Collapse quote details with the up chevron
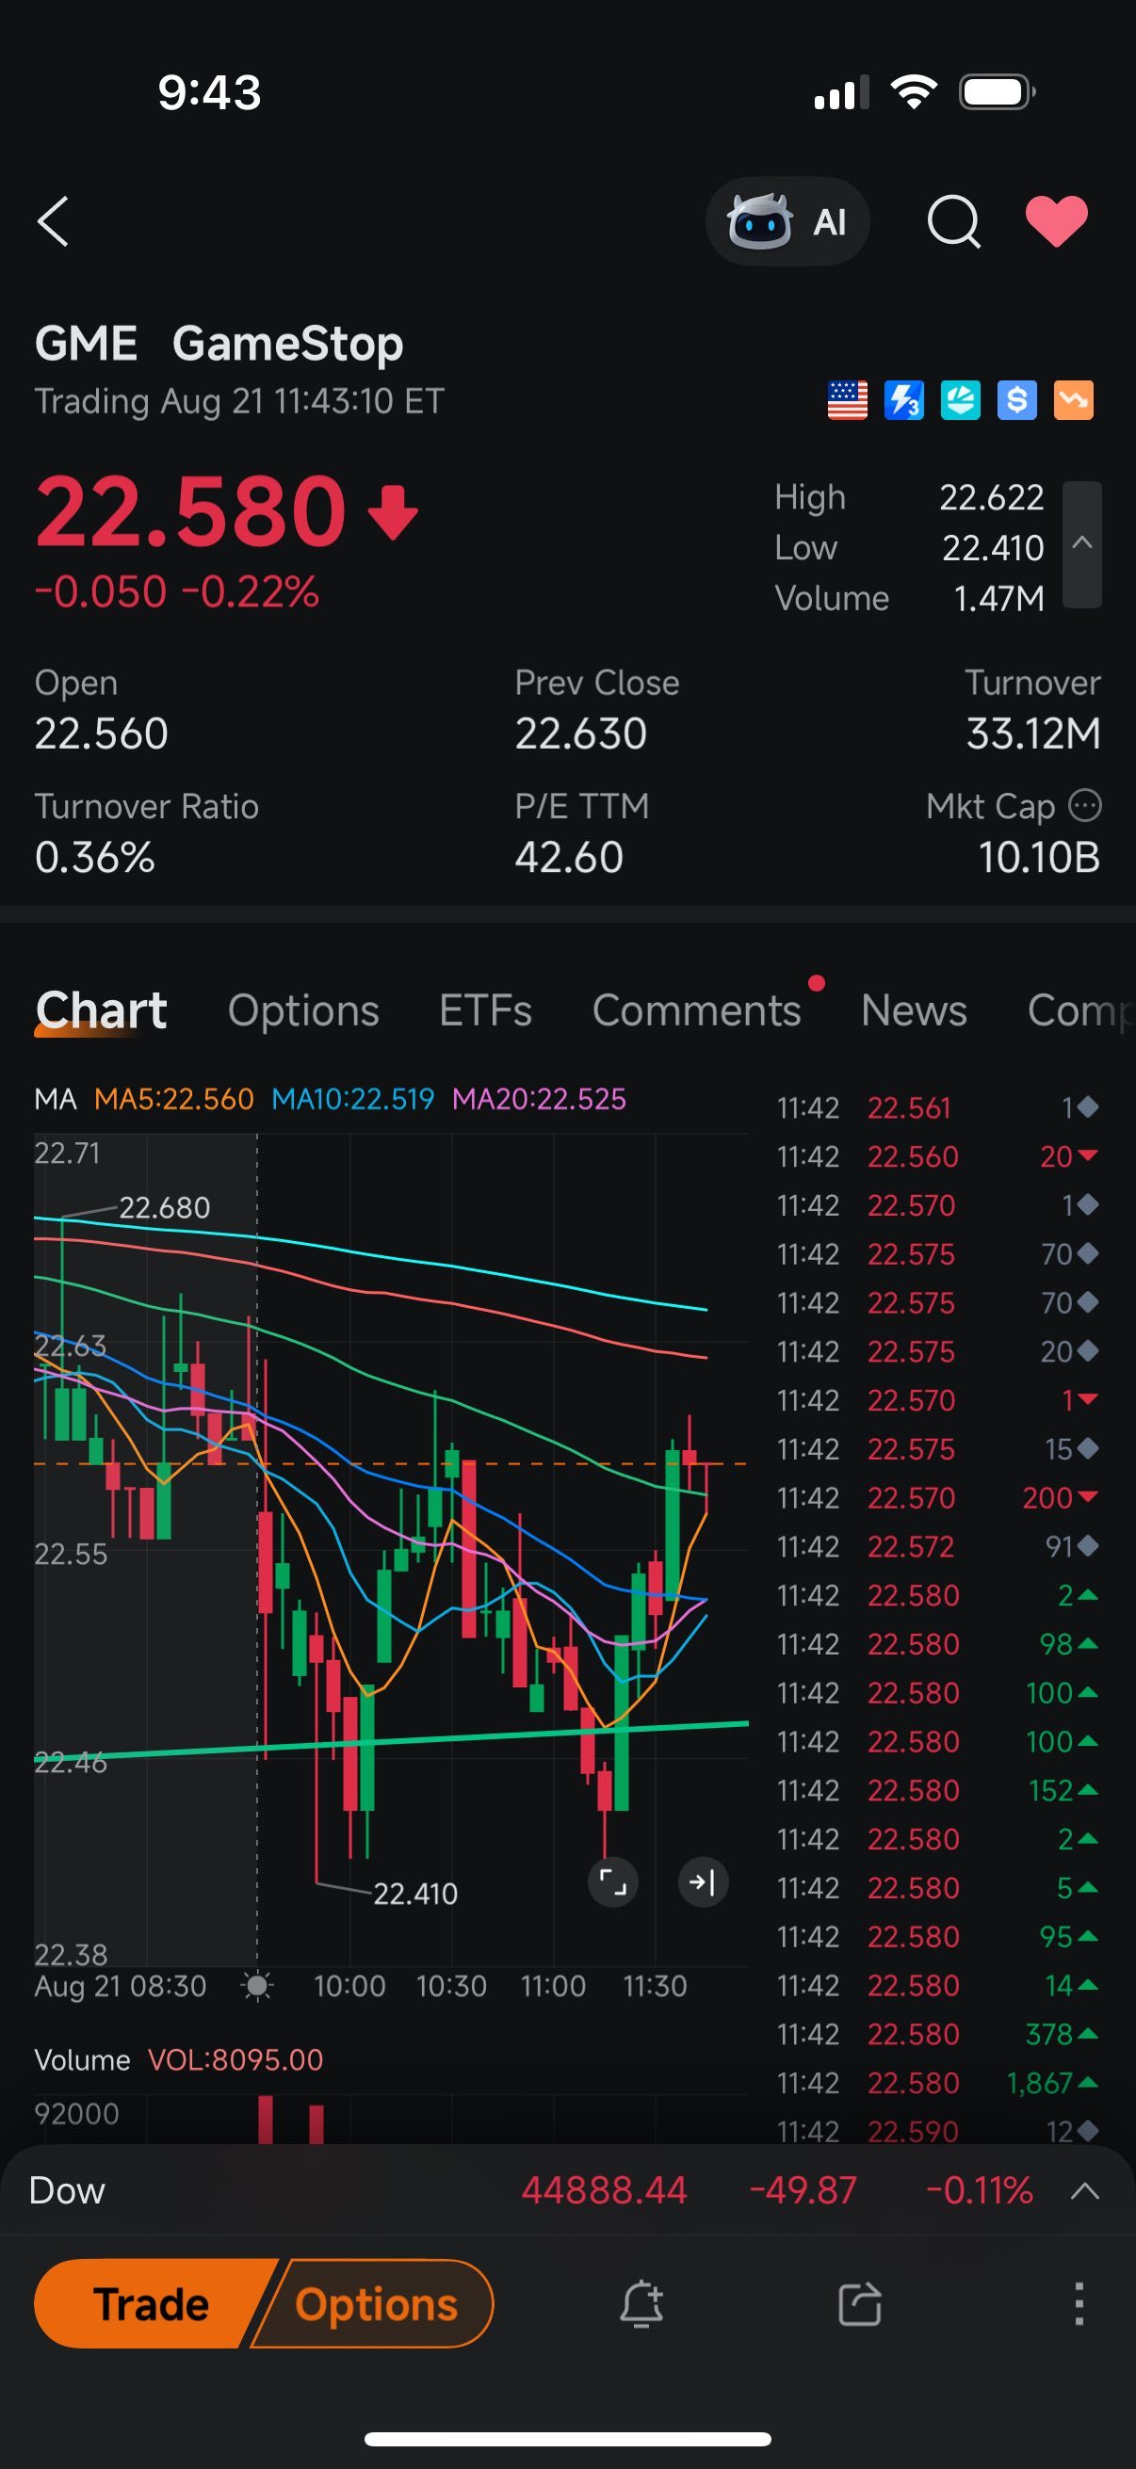The height and width of the screenshot is (2469, 1136). [x=1082, y=543]
